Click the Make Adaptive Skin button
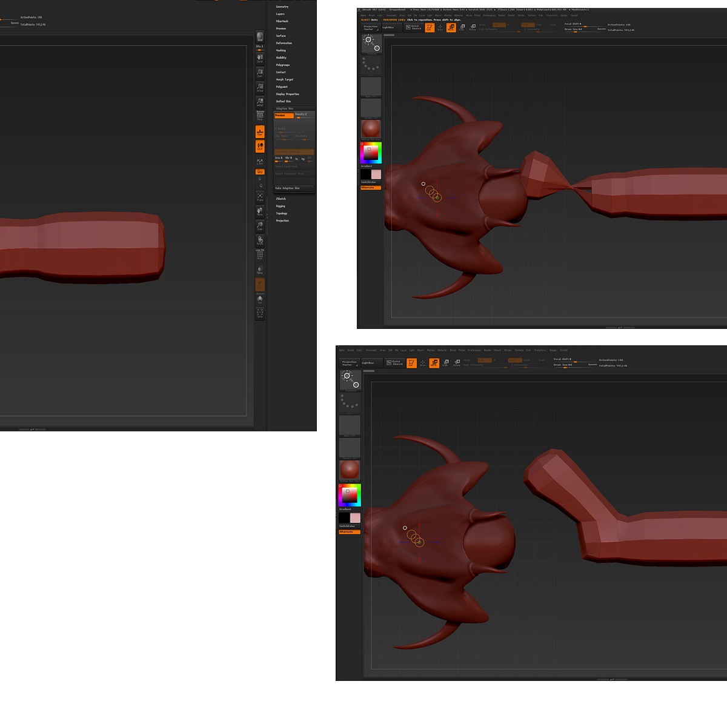The width and height of the screenshot is (727, 727). point(294,188)
